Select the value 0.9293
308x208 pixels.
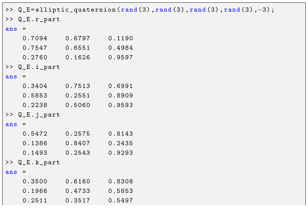tap(121, 153)
